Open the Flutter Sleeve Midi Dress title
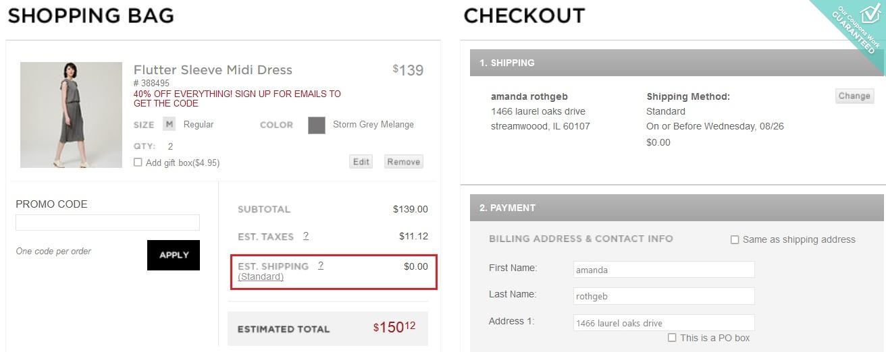This screenshot has height=352, width=886. tap(213, 69)
